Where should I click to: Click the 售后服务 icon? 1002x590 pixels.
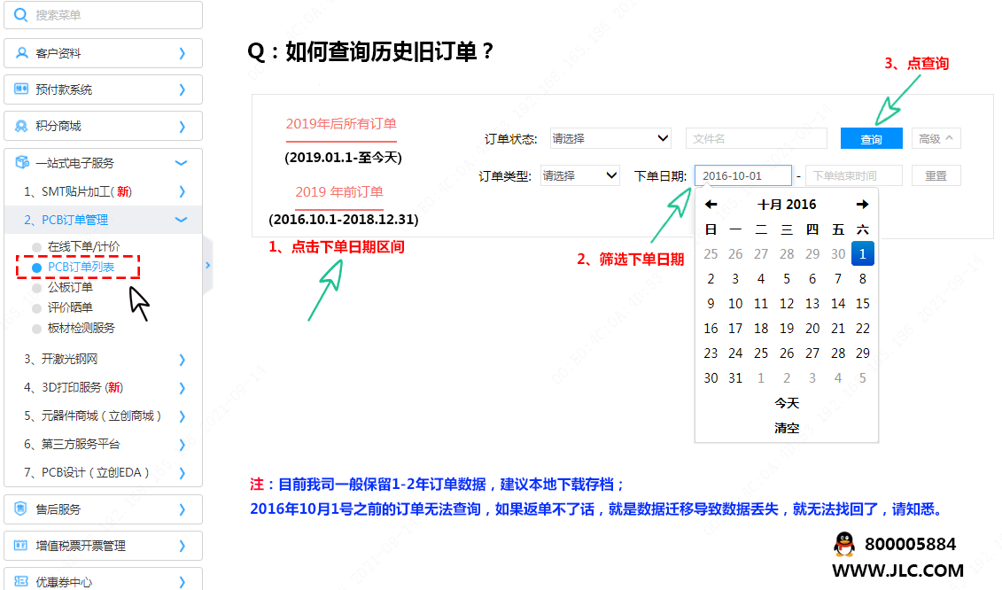click(21, 509)
